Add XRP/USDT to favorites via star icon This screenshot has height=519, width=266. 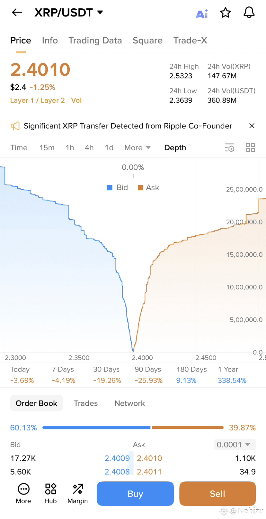(226, 13)
